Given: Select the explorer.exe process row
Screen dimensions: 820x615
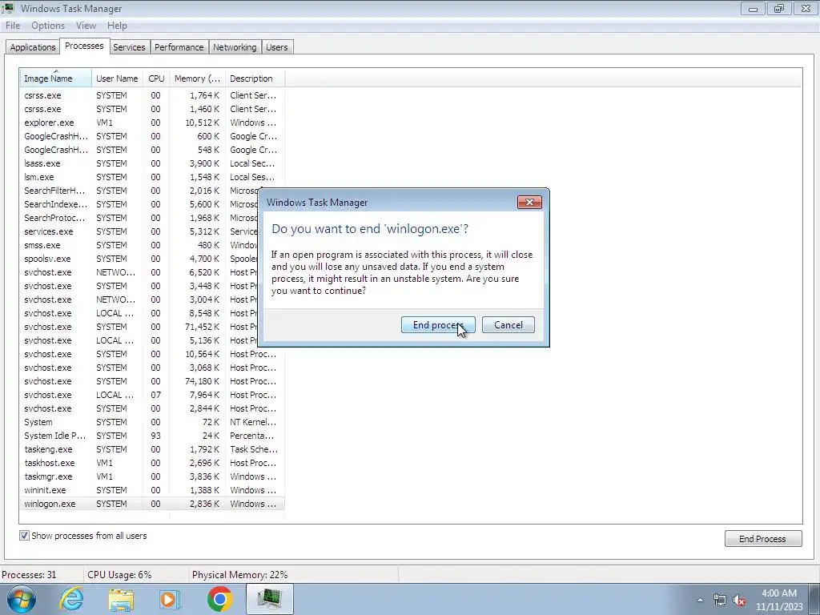Looking at the screenshot, I should tap(152, 123).
